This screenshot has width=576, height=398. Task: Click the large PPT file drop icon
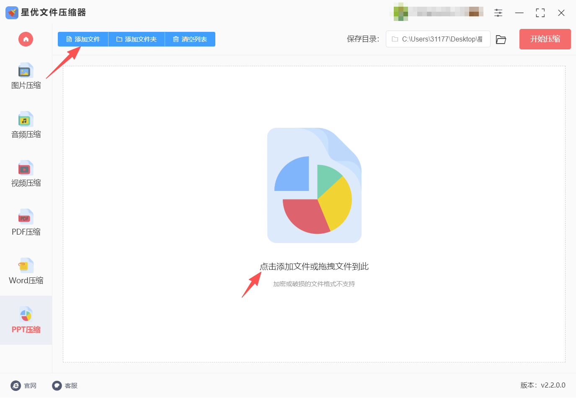(314, 185)
